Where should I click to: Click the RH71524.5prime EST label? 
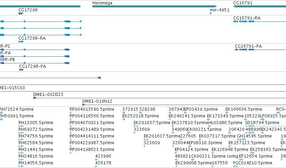tap(16, 109)
